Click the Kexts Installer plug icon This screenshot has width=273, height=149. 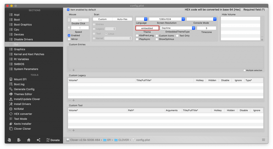click(11, 124)
